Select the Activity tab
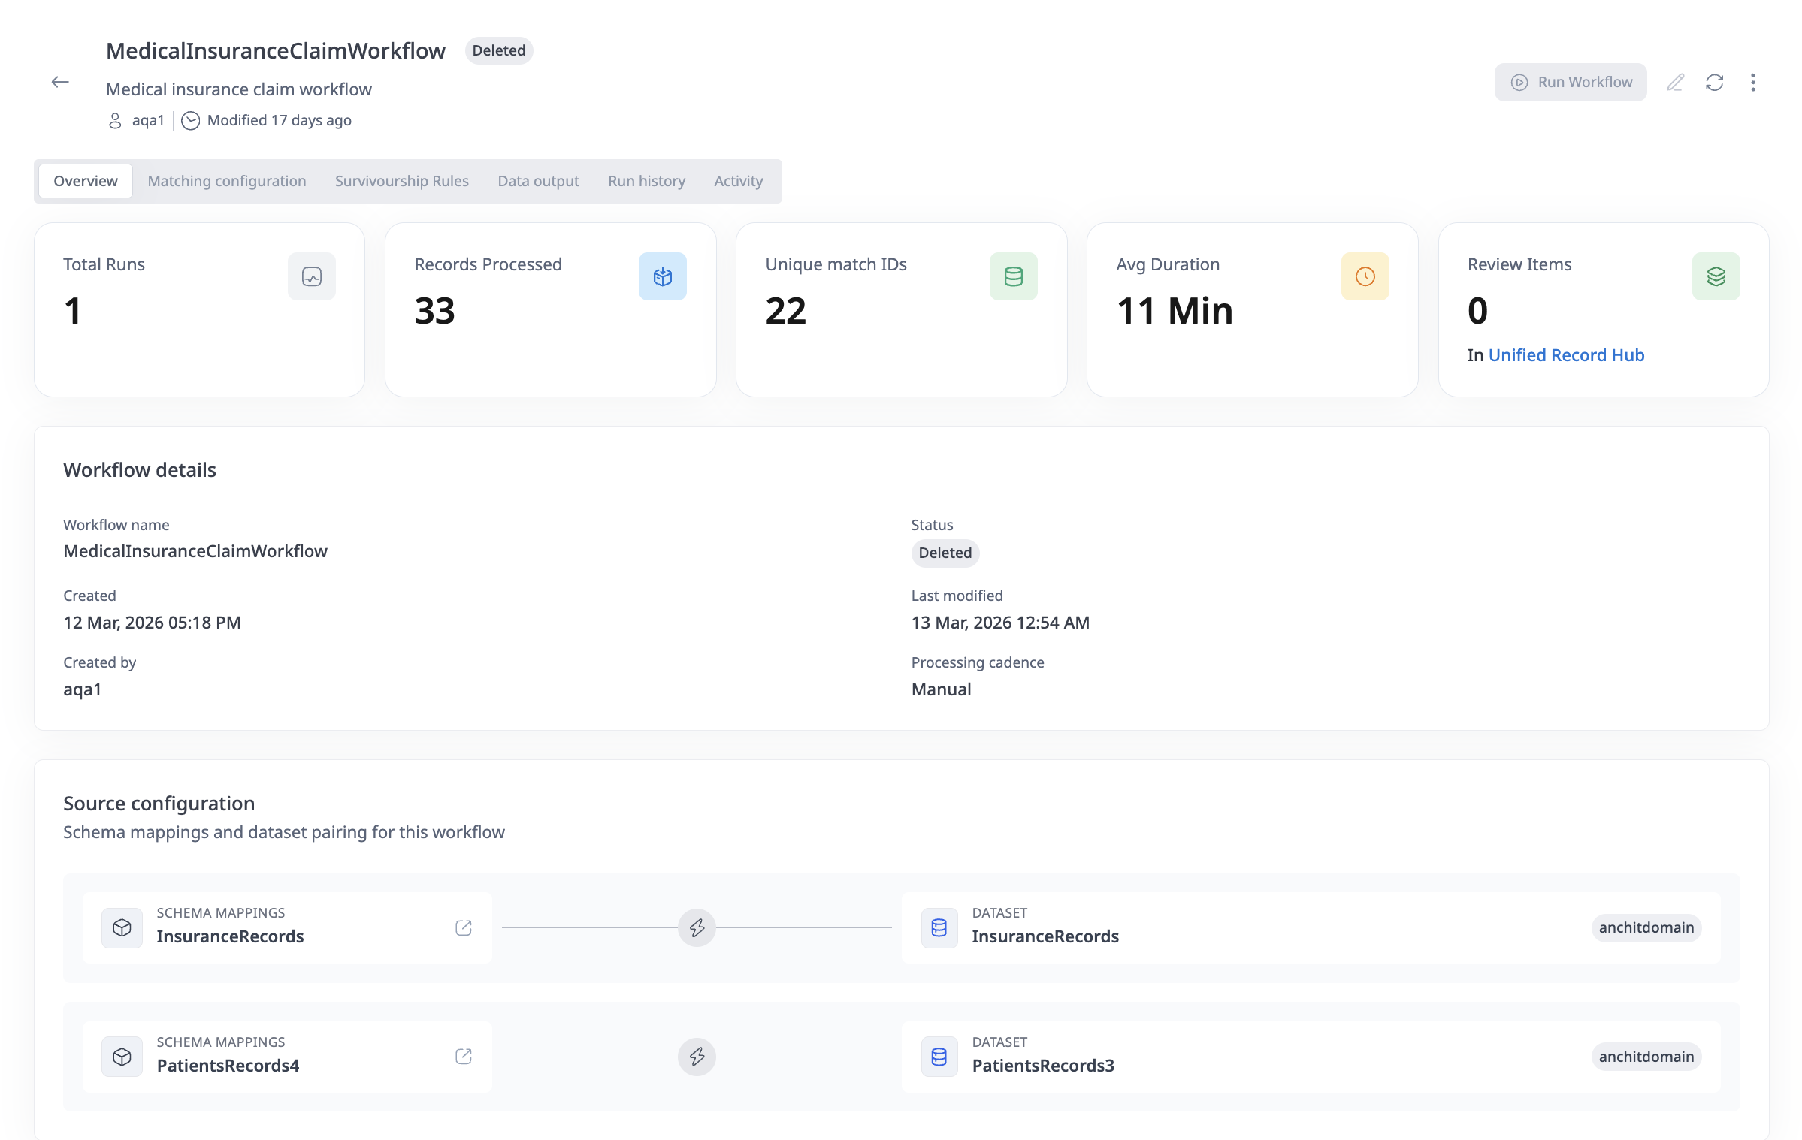 [x=738, y=181]
